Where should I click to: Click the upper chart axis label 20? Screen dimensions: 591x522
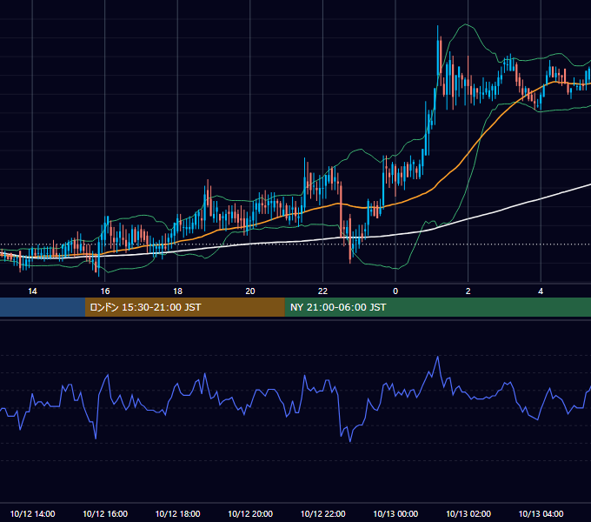click(250, 291)
